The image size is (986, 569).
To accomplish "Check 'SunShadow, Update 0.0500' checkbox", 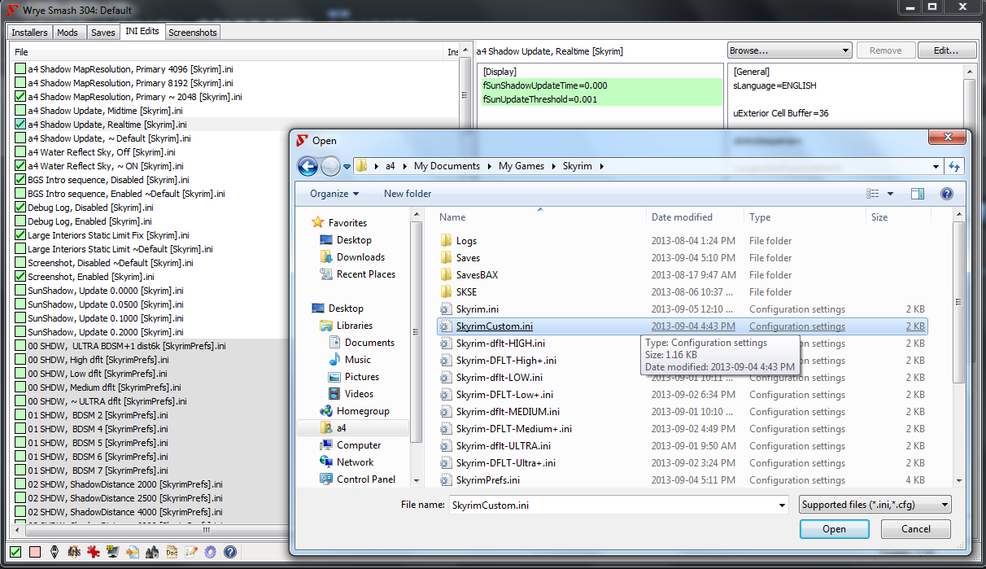I will pos(20,304).
